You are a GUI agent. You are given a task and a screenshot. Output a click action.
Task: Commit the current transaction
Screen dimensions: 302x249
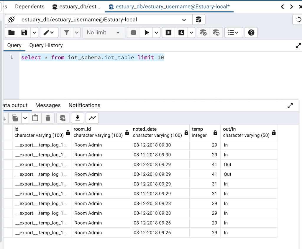(x=203, y=32)
